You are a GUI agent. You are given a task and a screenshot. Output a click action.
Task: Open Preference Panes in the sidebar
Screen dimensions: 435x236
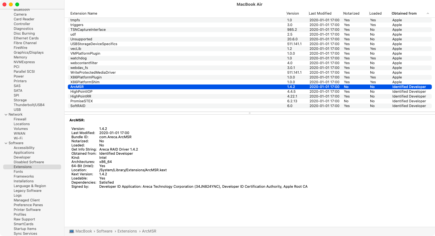pyautogui.click(x=28, y=205)
